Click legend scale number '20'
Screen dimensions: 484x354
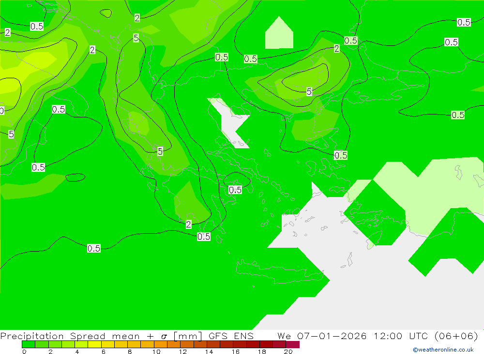(288, 352)
